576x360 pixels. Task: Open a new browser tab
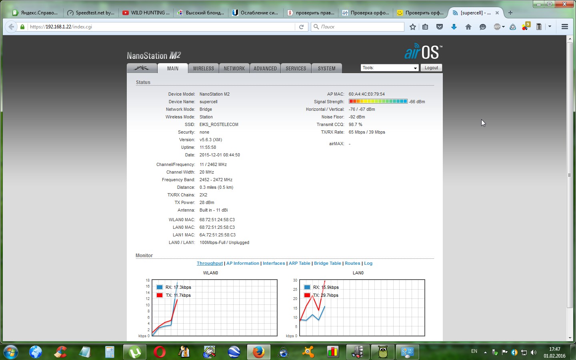(510, 13)
